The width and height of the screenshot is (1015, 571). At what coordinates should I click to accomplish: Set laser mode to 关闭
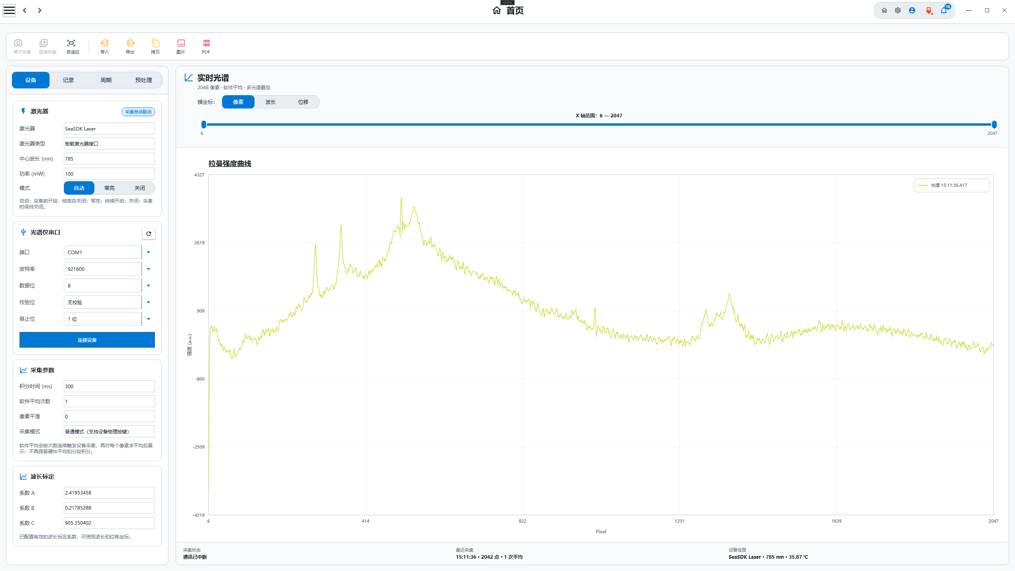[140, 188]
